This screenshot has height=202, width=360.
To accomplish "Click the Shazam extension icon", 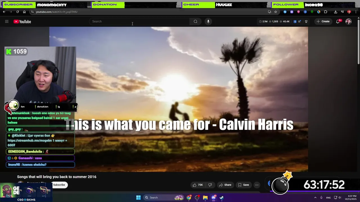I will [x=285, y=12].
